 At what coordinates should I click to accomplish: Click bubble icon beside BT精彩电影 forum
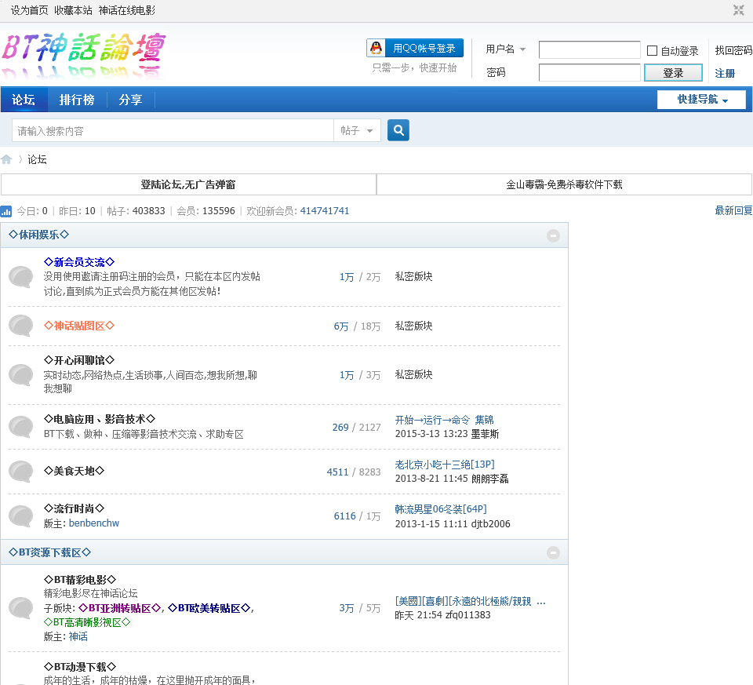pyautogui.click(x=21, y=608)
